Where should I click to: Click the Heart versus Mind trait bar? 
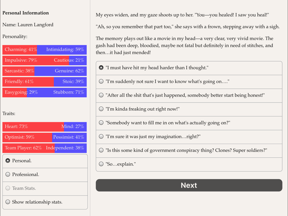click(x=44, y=127)
